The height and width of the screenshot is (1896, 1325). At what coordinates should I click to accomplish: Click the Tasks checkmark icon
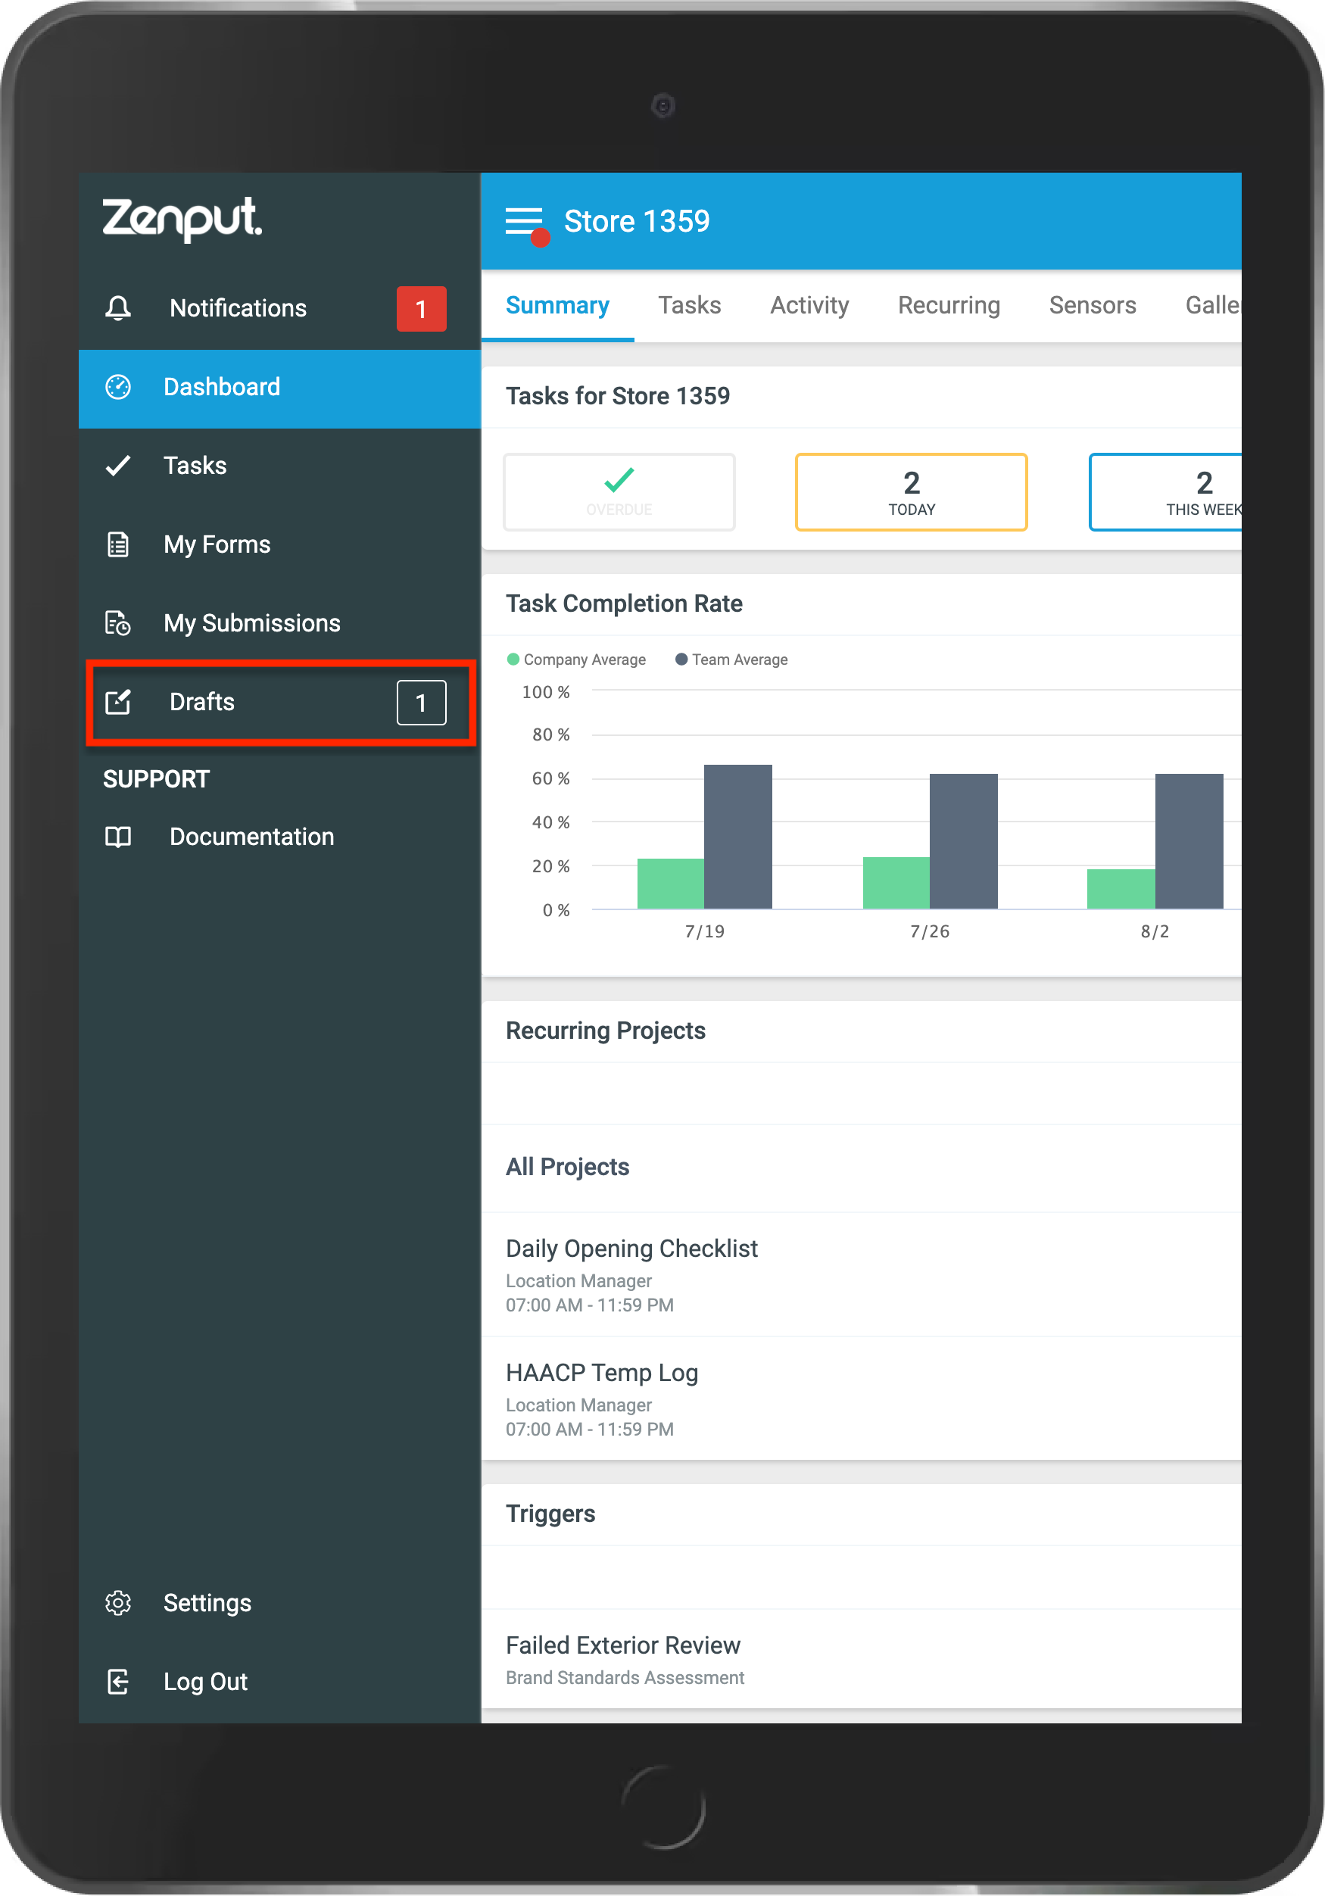click(x=118, y=466)
